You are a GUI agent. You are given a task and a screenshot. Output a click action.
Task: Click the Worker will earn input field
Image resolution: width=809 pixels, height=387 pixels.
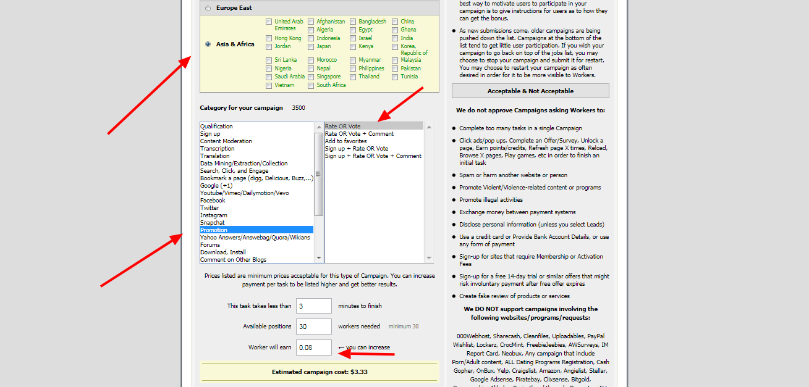click(x=314, y=347)
